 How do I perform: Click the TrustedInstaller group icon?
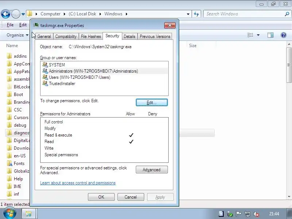pyautogui.click(x=45, y=83)
